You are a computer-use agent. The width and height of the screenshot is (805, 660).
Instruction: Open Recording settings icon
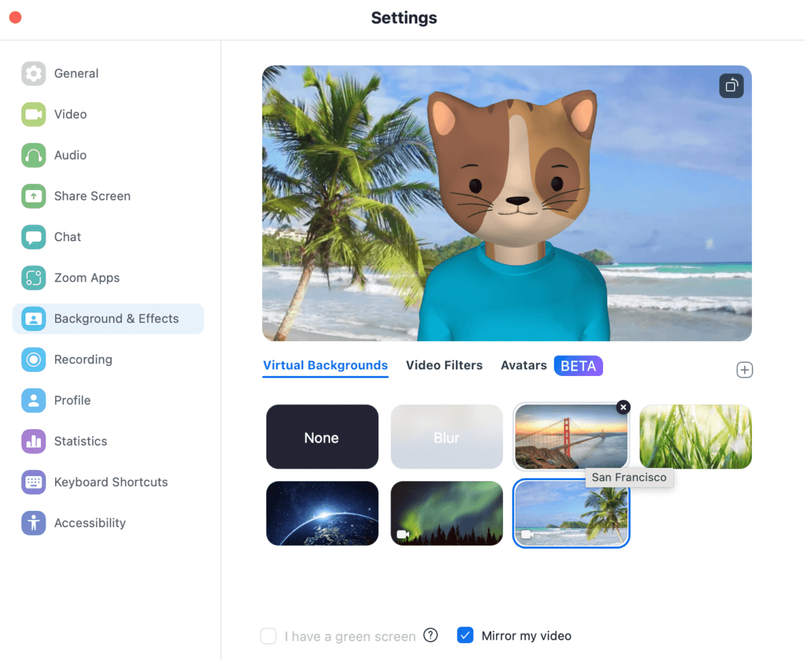coord(34,360)
